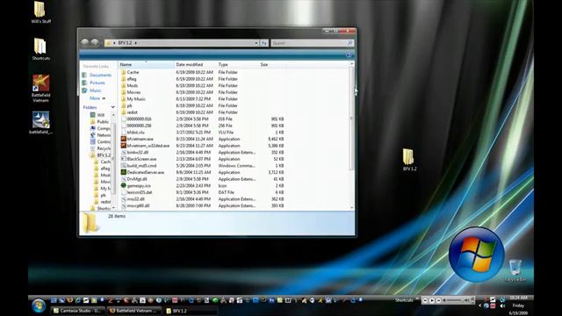
Task: Open the Windows Start orb
Action: point(39,306)
